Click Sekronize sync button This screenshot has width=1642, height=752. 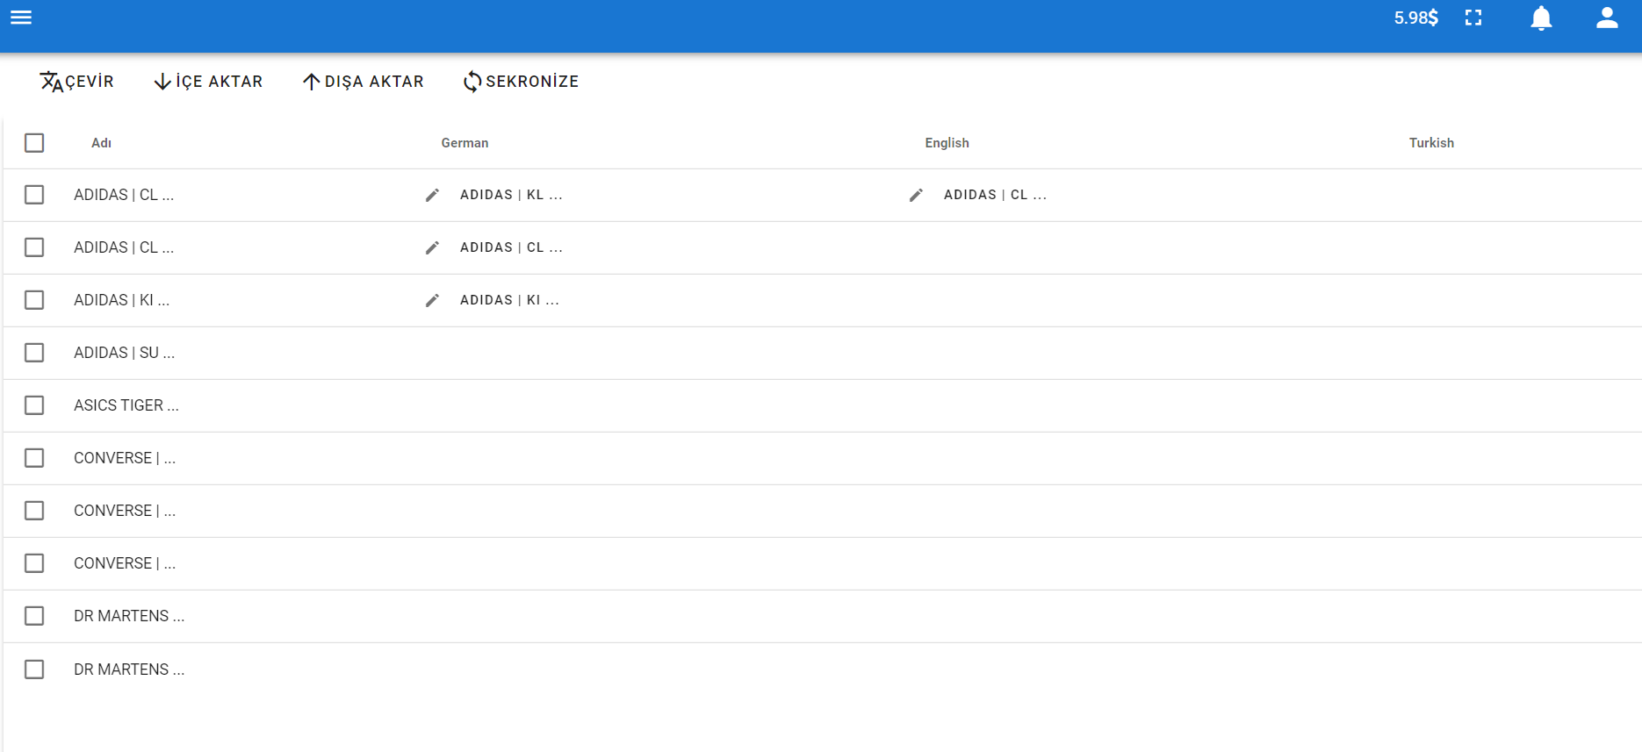[521, 82]
